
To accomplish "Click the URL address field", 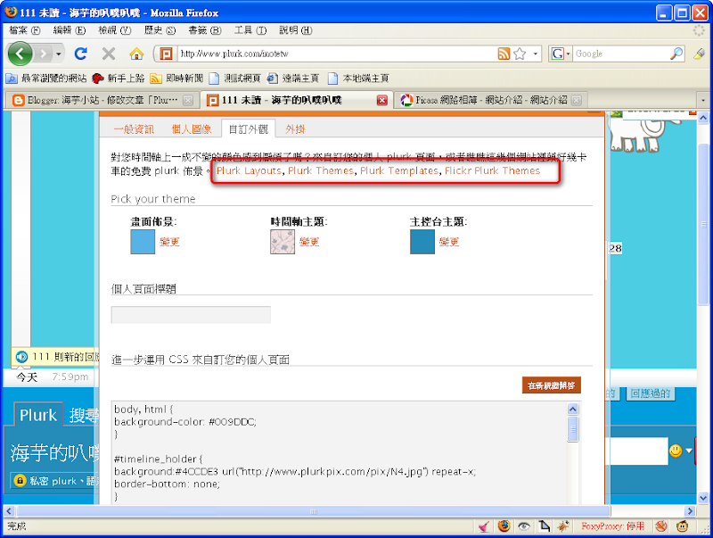I will point(336,54).
